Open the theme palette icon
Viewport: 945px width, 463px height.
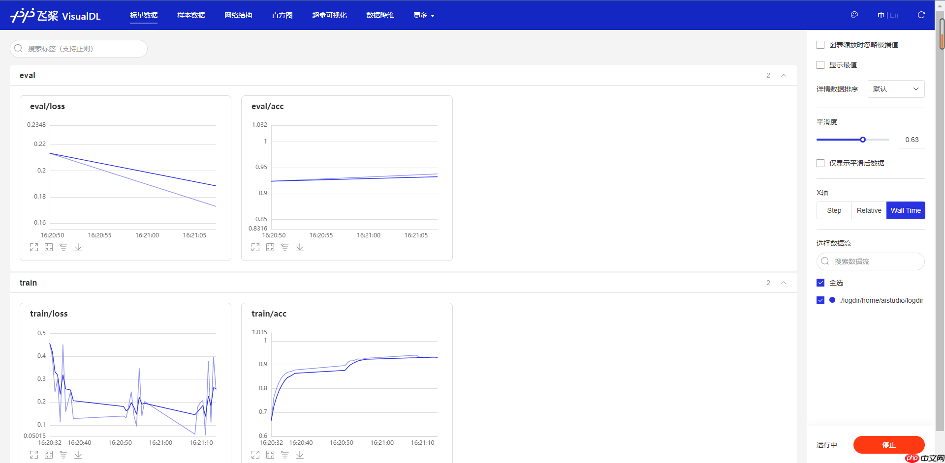coord(854,15)
